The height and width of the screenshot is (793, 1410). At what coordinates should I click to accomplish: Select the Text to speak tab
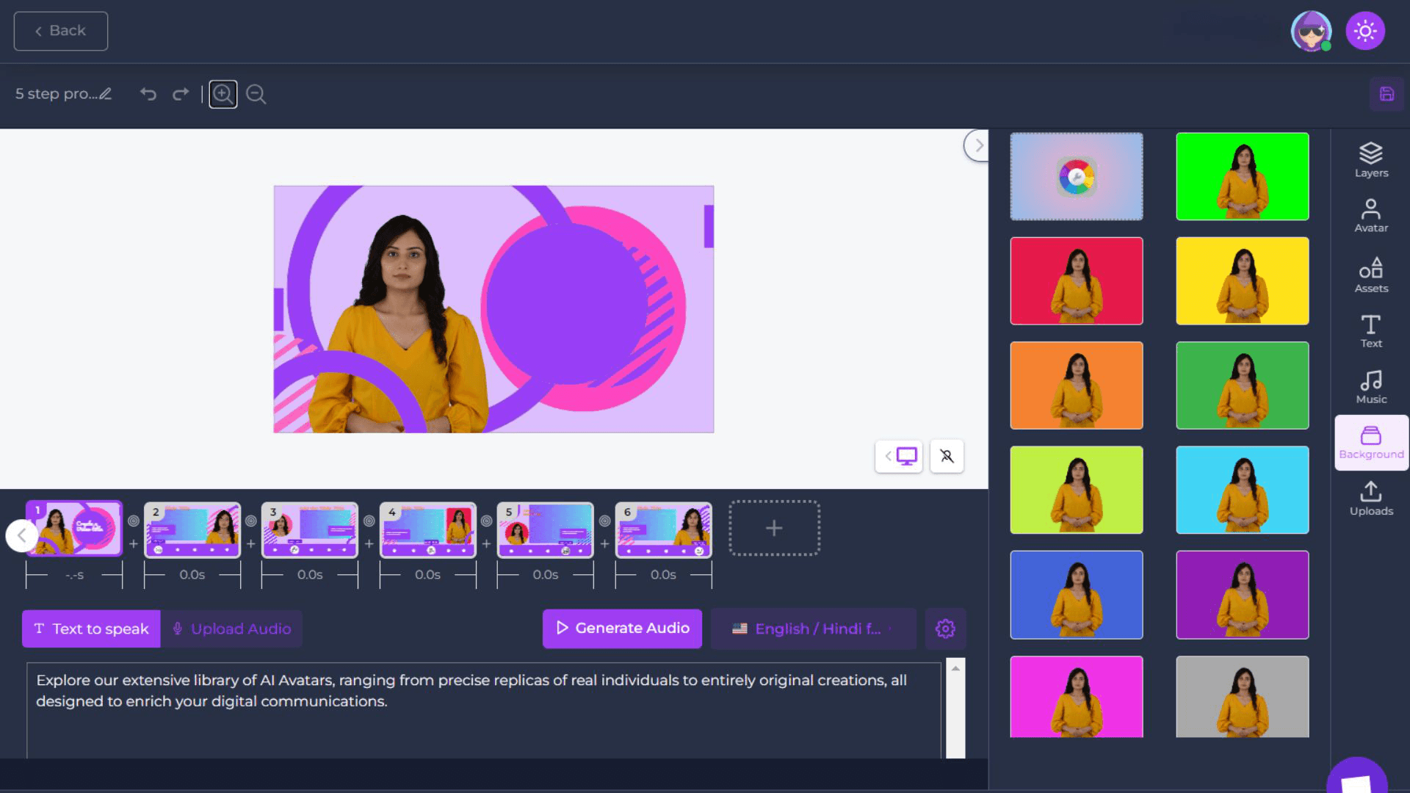coord(91,629)
